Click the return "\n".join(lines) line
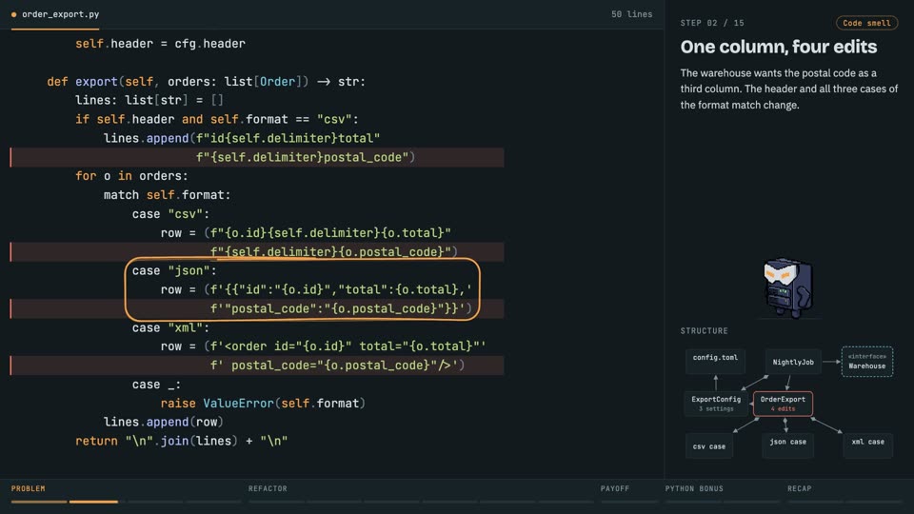Image resolution: width=914 pixels, height=514 pixels. pos(181,441)
